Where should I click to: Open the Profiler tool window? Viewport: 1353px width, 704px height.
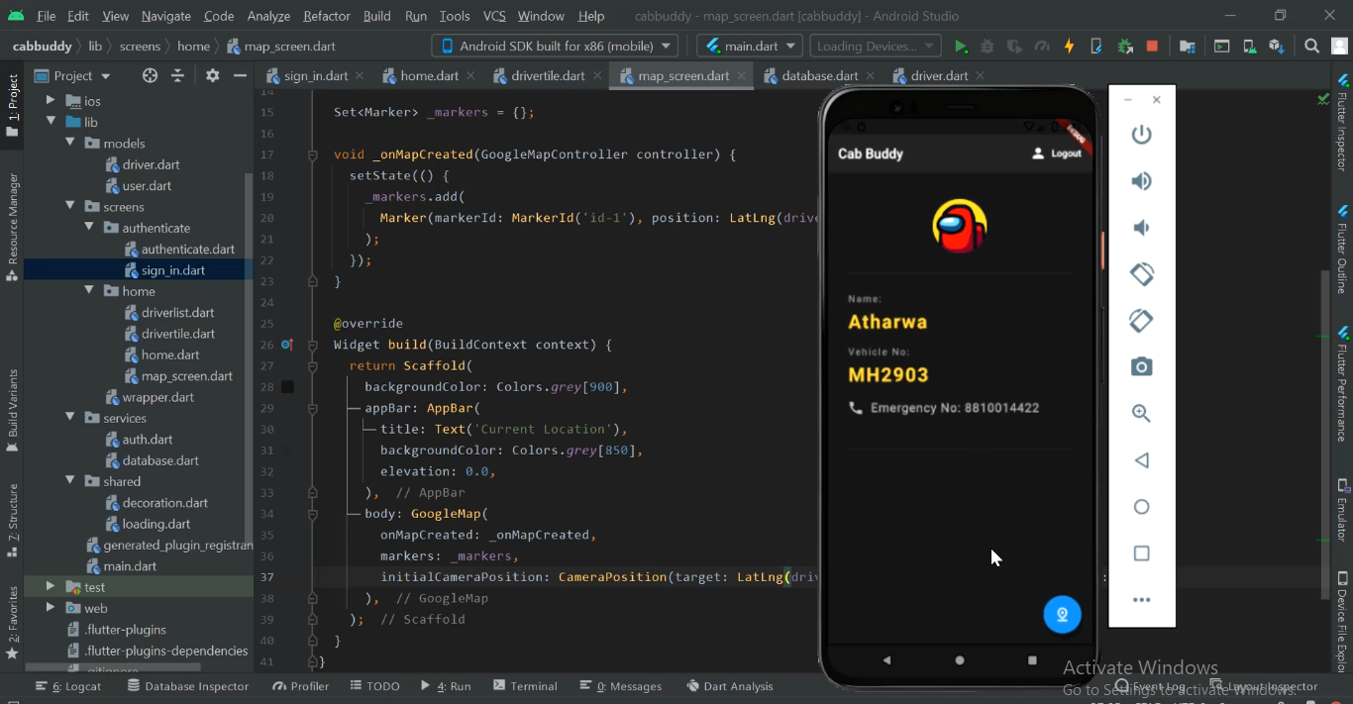[x=301, y=686]
